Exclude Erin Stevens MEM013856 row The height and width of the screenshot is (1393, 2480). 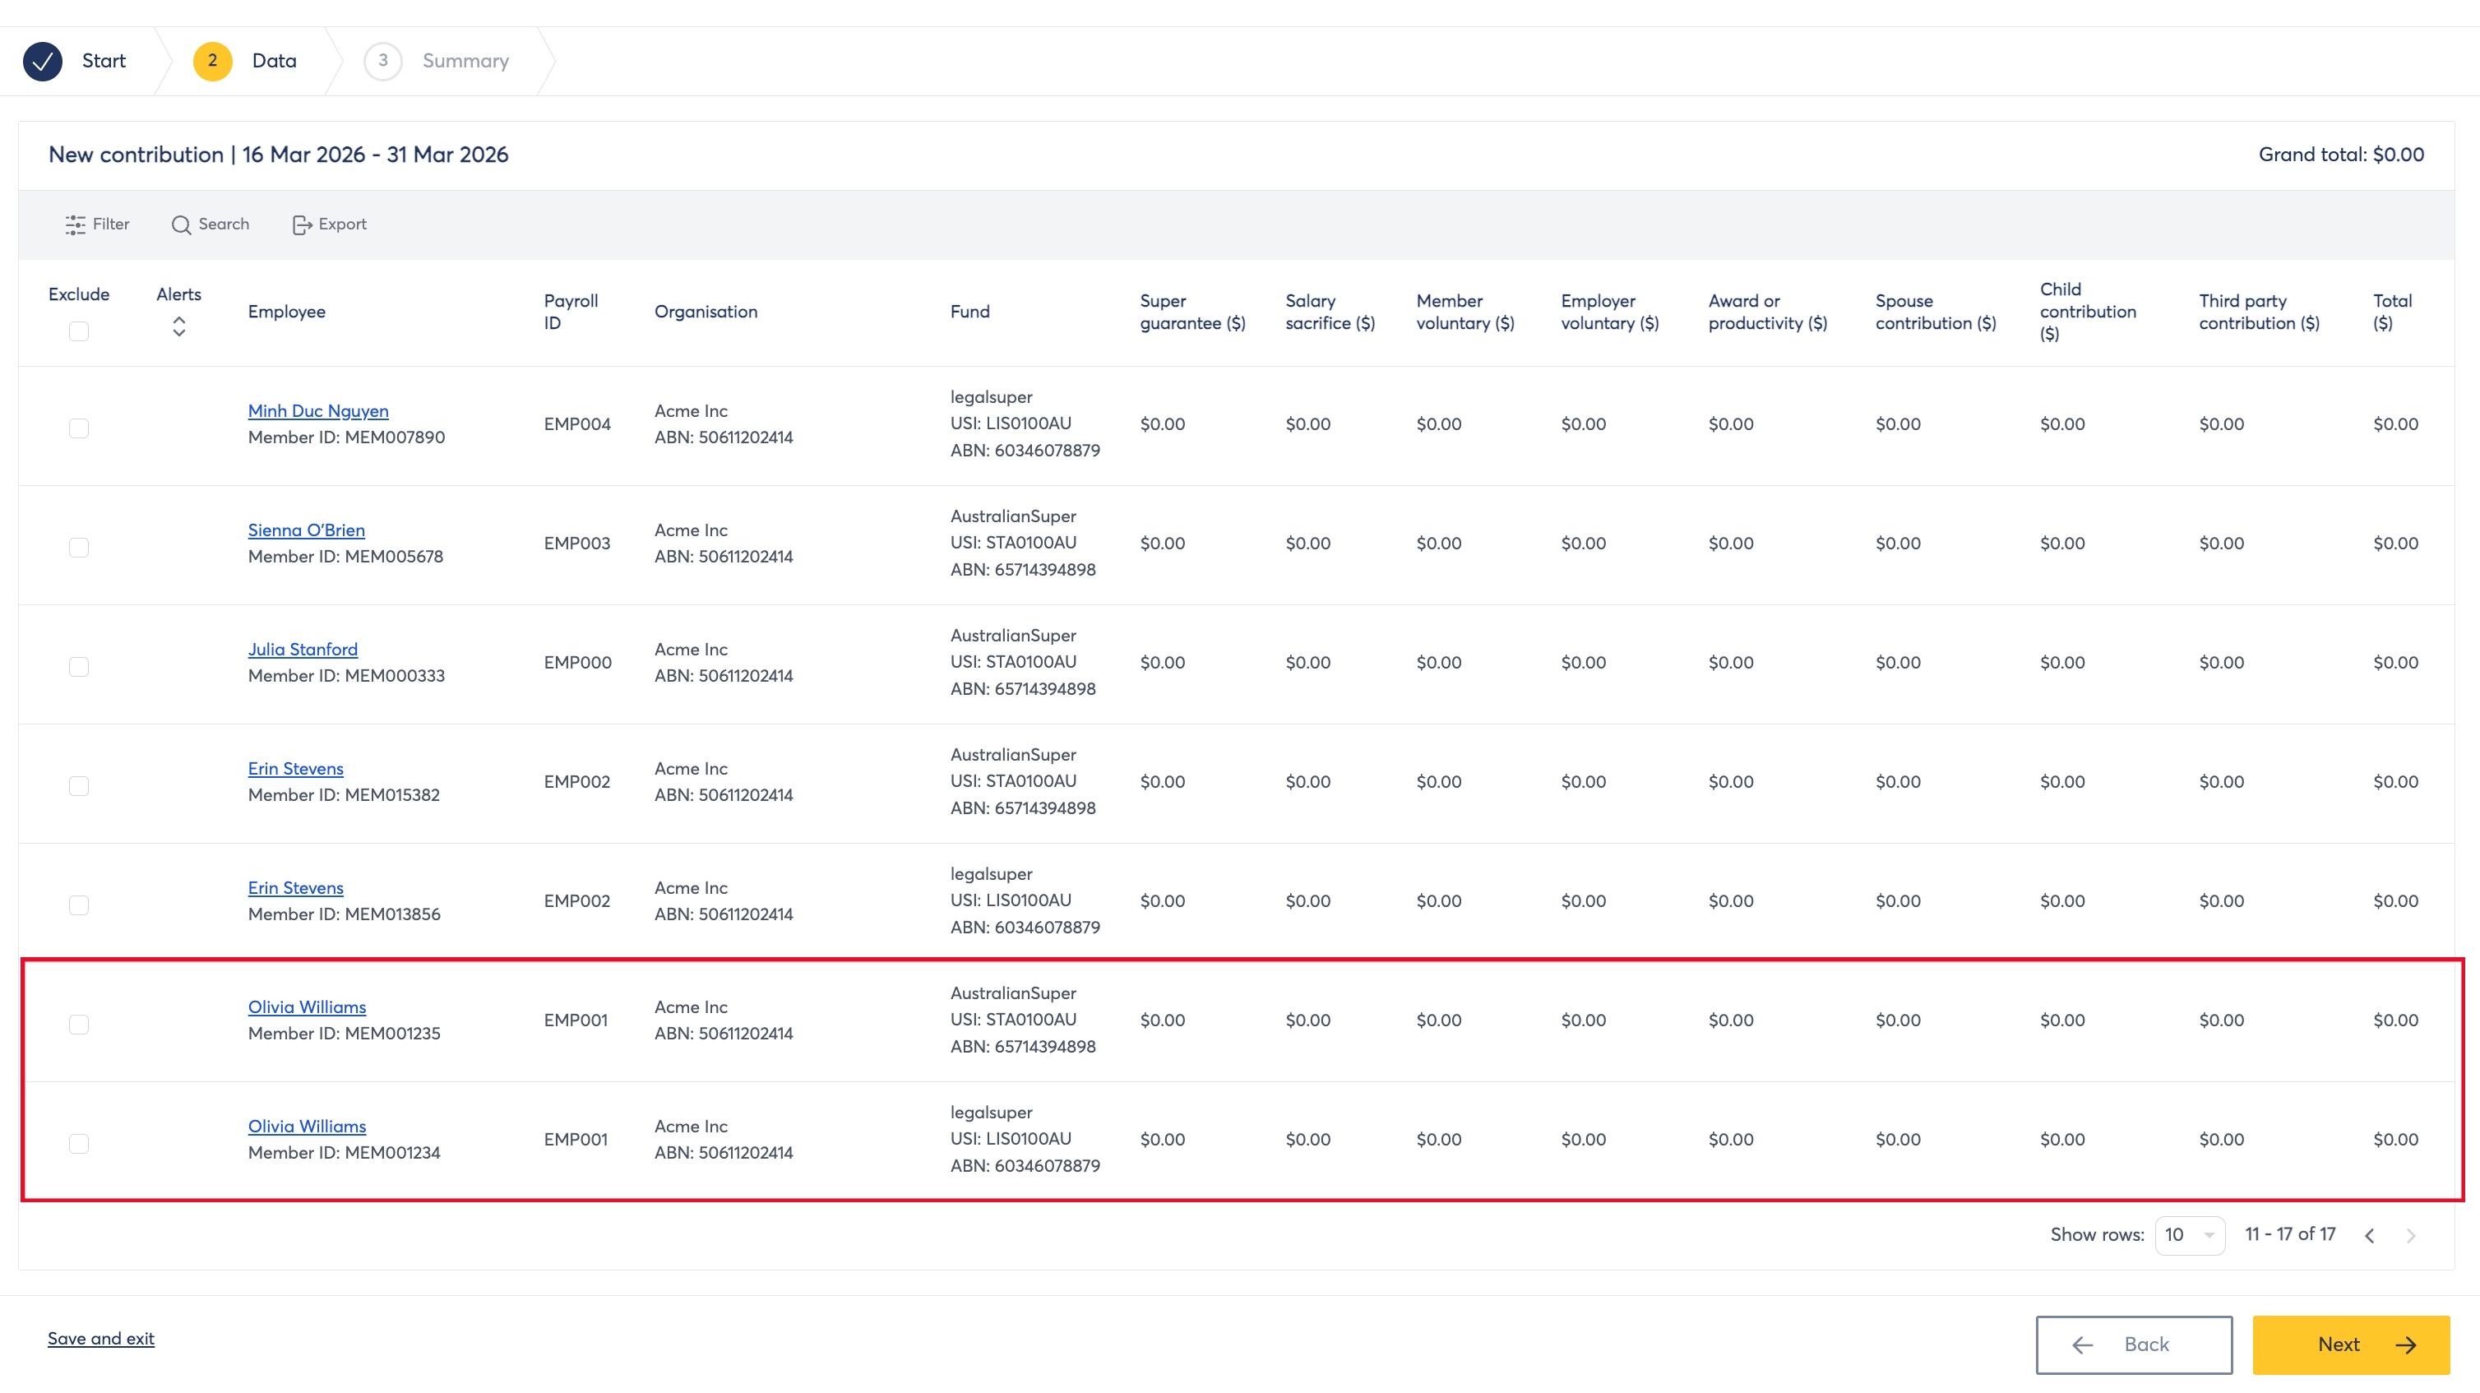pos(79,905)
